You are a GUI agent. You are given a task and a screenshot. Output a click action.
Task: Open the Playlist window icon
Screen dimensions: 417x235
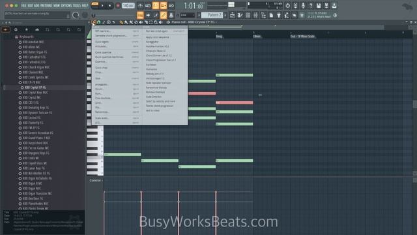point(232,15)
